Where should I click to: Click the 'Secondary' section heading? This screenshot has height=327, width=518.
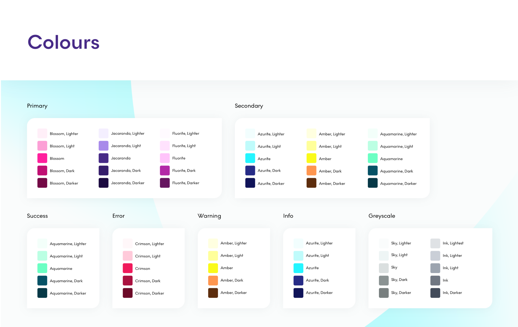(249, 106)
